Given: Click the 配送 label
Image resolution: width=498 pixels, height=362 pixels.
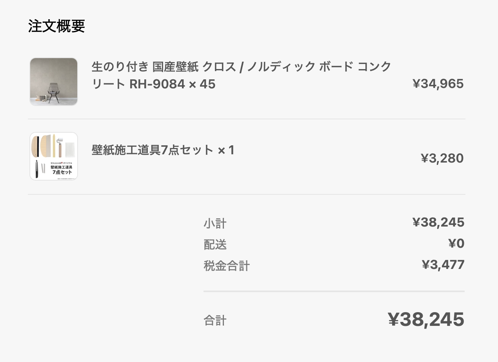Looking at the screenshot, I should pyautogui.click(x=215, y=245).
